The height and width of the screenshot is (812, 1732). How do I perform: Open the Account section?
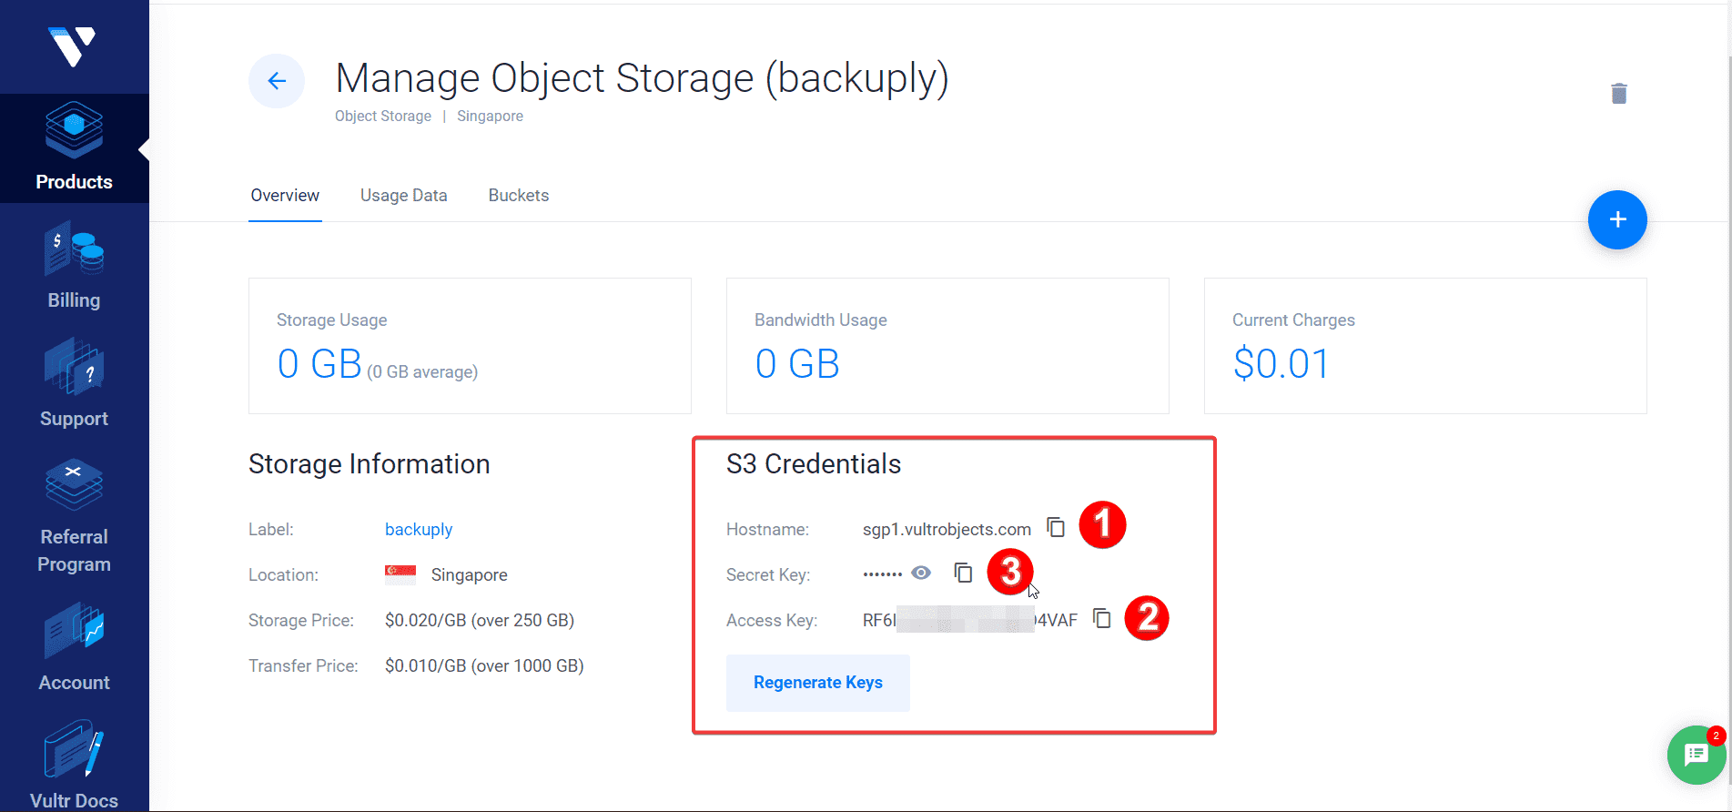tap(74, 648)
